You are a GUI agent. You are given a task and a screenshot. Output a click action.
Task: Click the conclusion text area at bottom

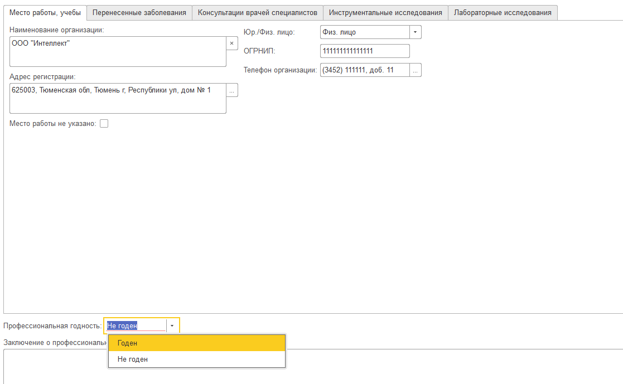[x=390, y=368]
